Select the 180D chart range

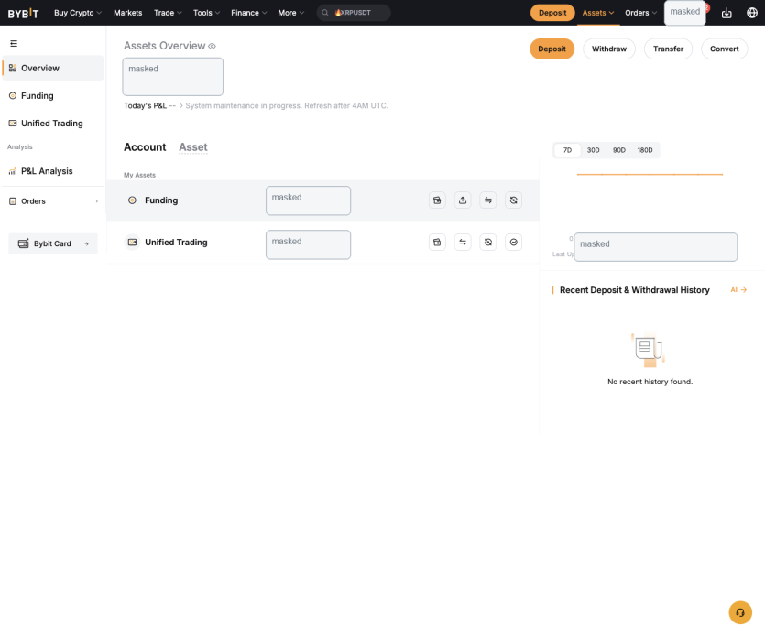(645, 150)
